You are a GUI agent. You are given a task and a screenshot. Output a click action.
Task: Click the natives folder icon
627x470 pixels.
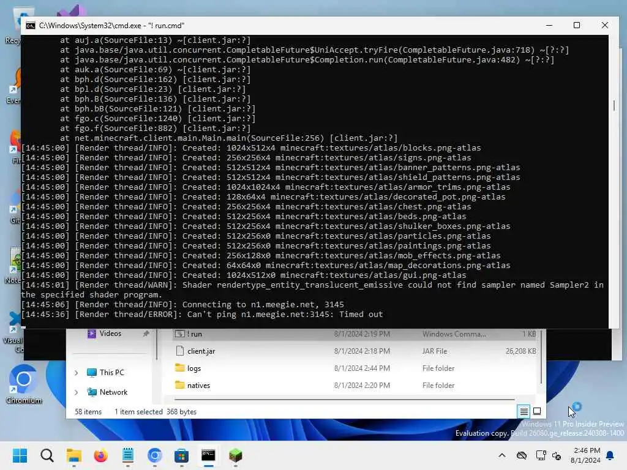click(180, 385)
